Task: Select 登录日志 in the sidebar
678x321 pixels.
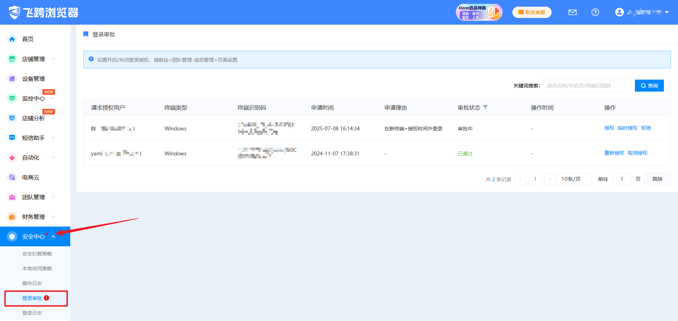Action: (x=32, y=313)
